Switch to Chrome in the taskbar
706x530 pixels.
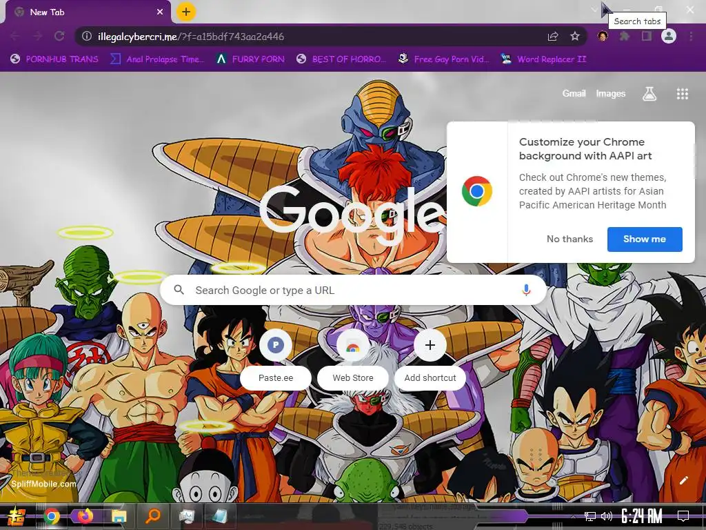[x=52, y=516]
